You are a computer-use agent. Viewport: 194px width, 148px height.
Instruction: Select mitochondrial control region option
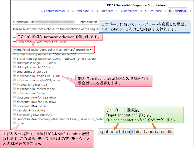point(15,88)
